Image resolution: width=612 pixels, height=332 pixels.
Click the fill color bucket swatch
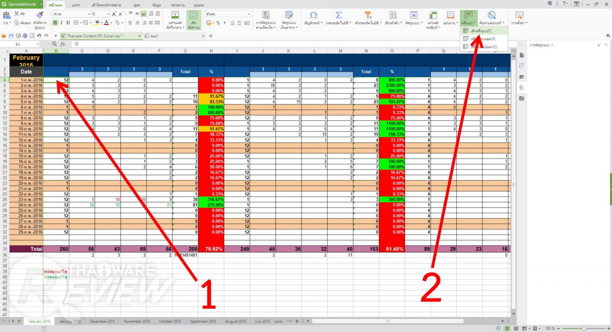[x=97, y=23]
